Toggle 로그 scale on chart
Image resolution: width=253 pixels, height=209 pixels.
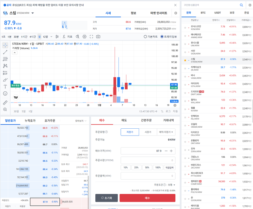[x=168, y=111]
